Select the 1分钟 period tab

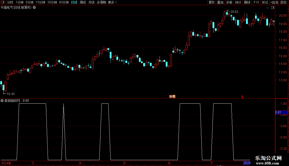tap(19, 2)
